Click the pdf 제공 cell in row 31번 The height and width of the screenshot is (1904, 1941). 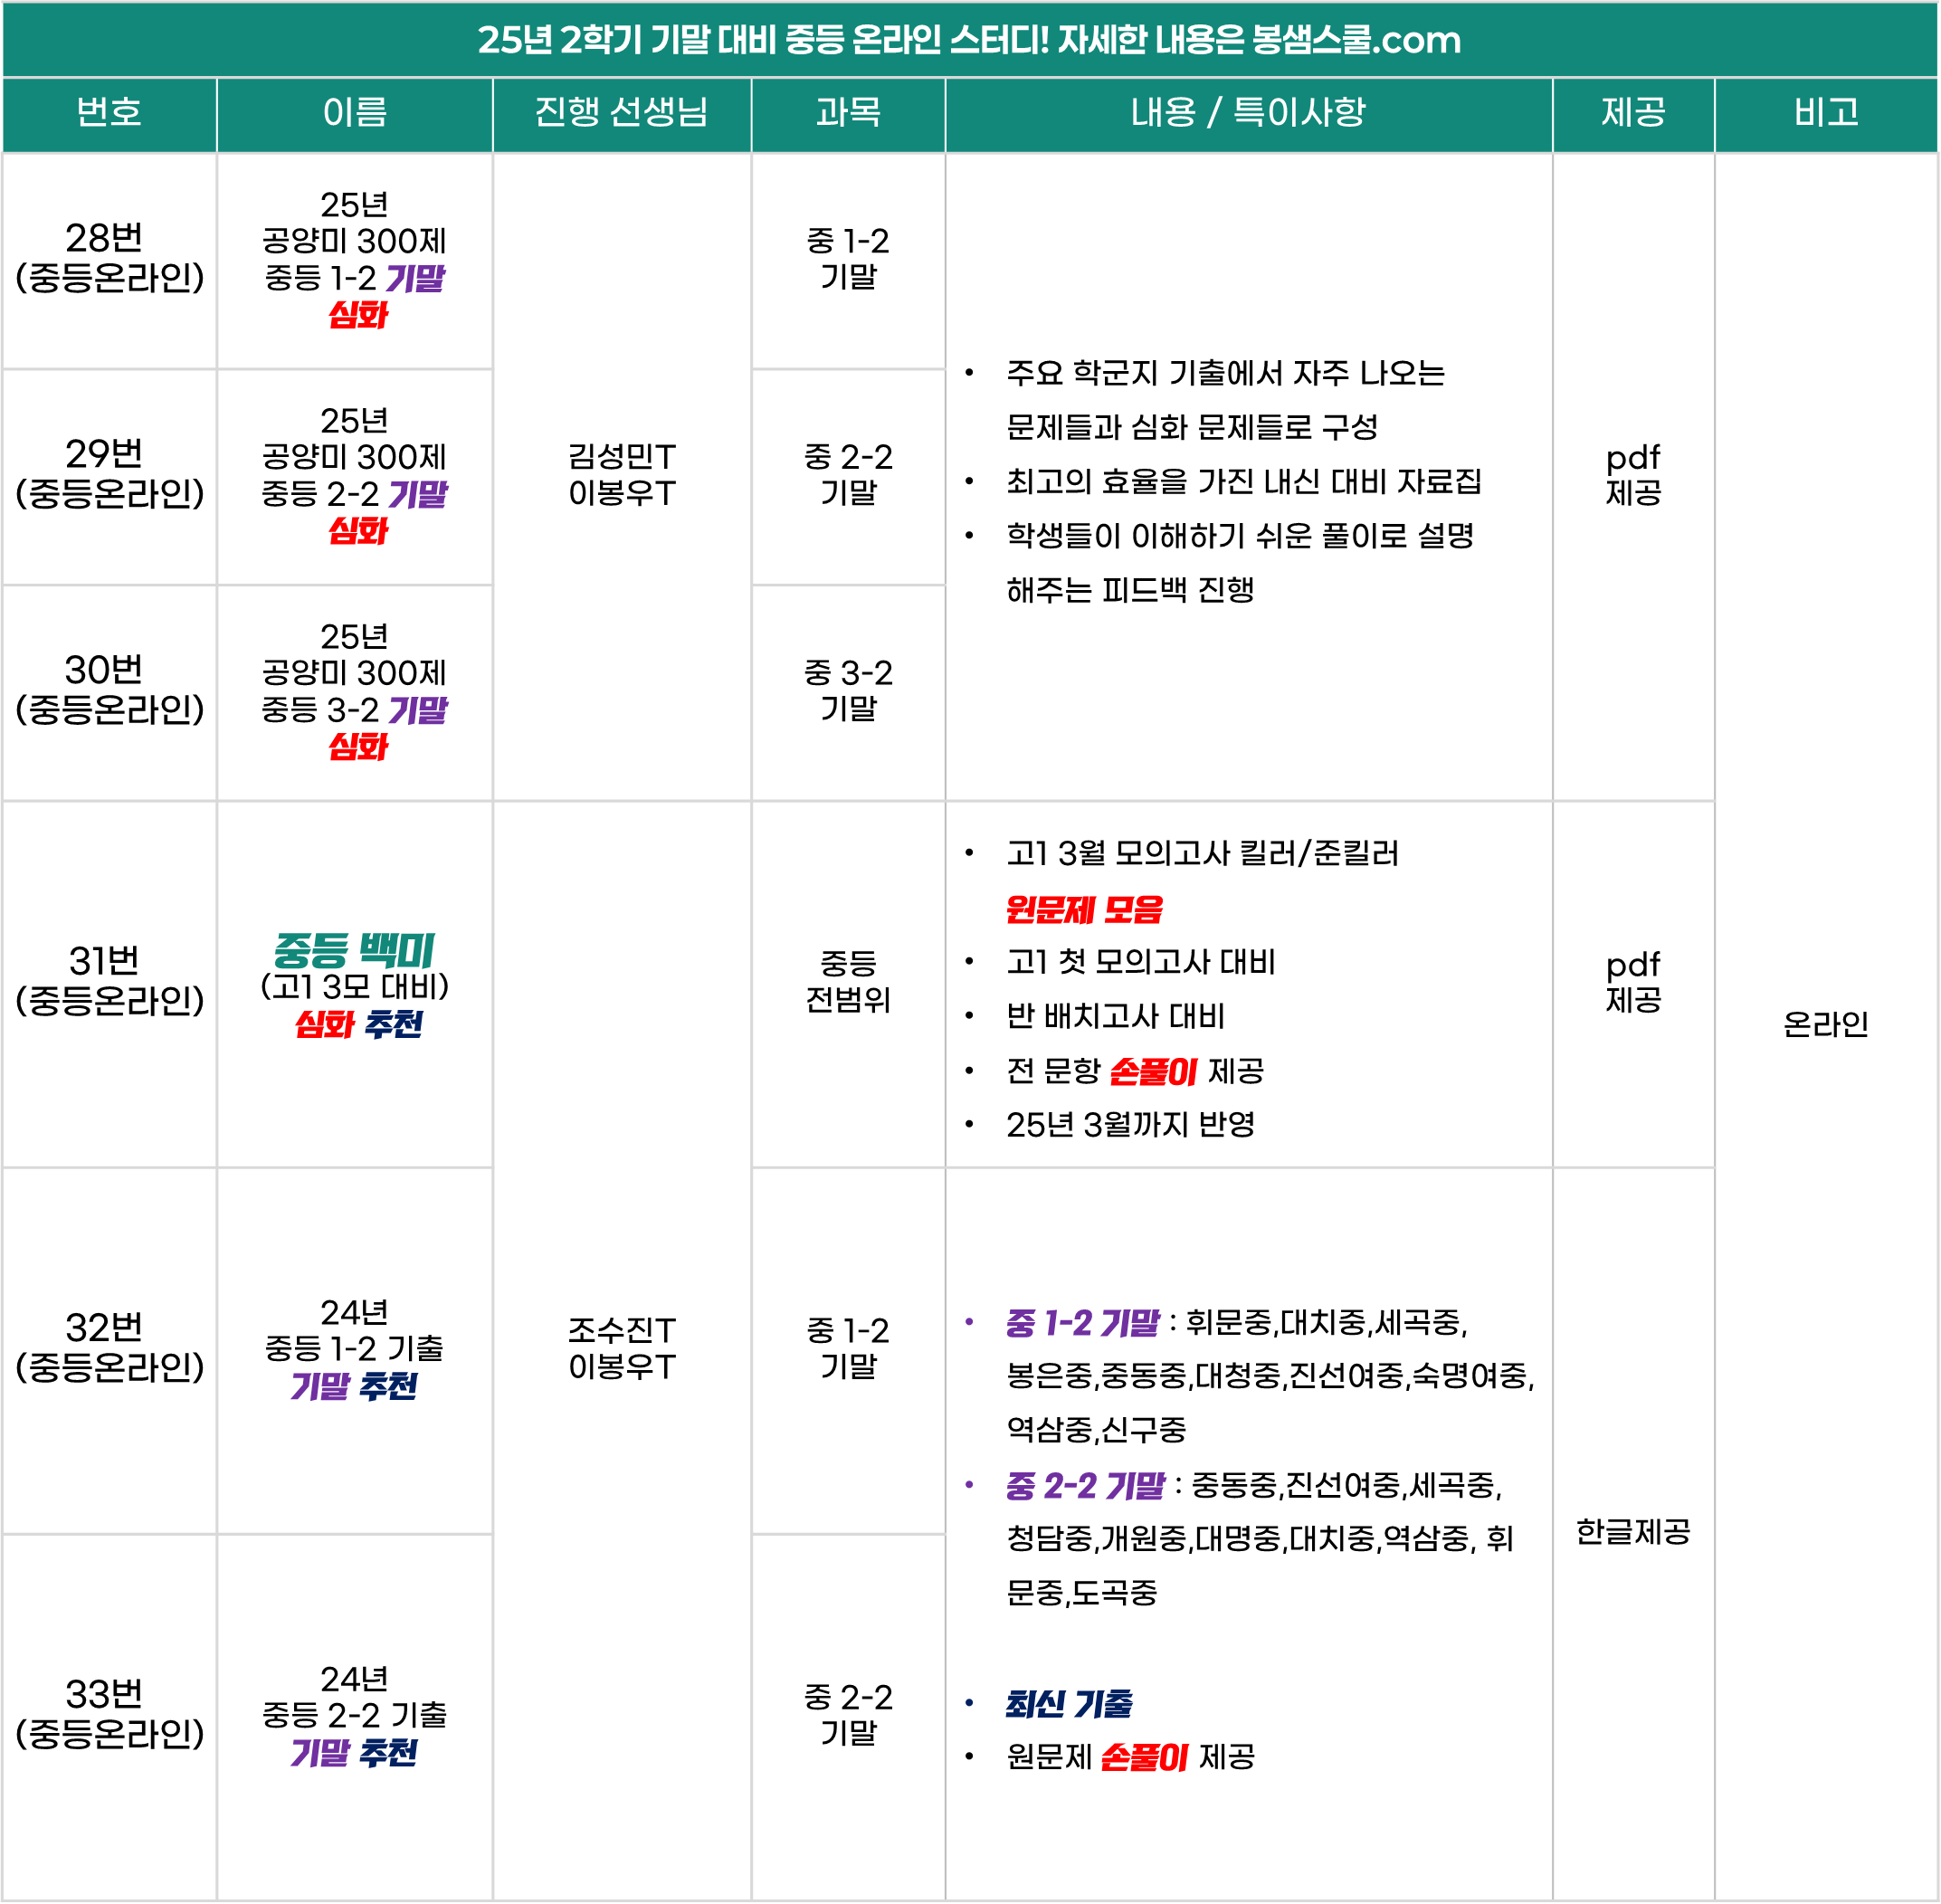tap(1633, 983)
